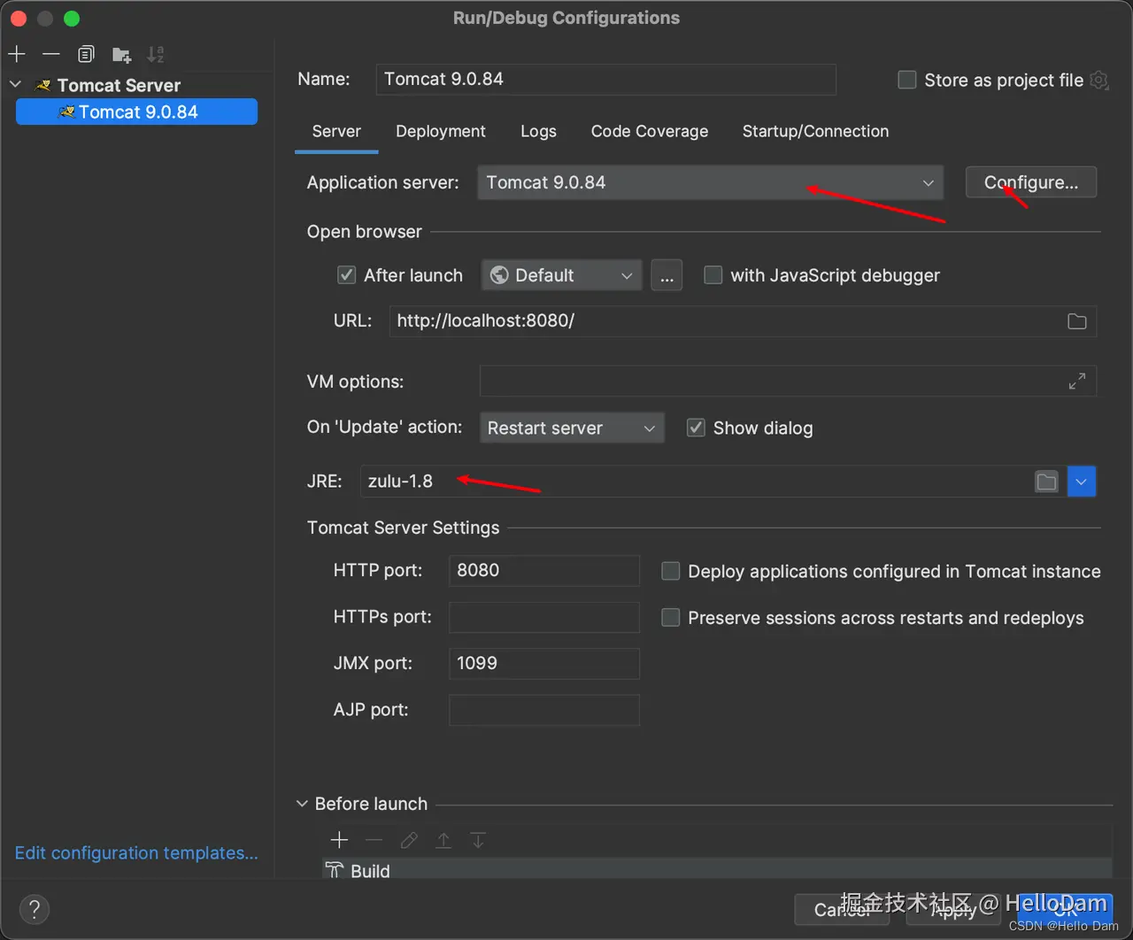The image size is (1133, 940).
Task: Click the folder icon in the URL field
Action: tap(1076, 321)
